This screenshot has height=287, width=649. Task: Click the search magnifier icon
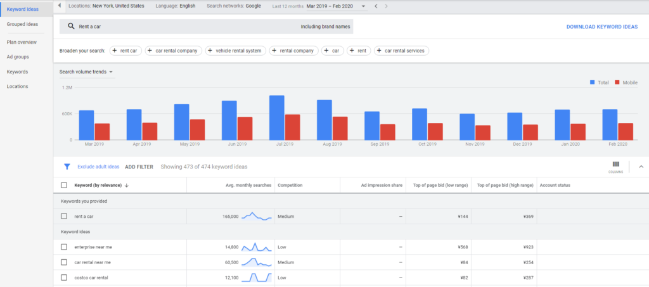click(x=71, y=27)
